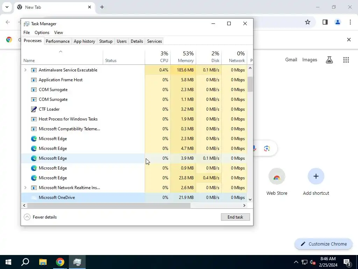Viewport: 358px width, 269px height.
Task: Switch to the Details tab
Action: (137, 41)
